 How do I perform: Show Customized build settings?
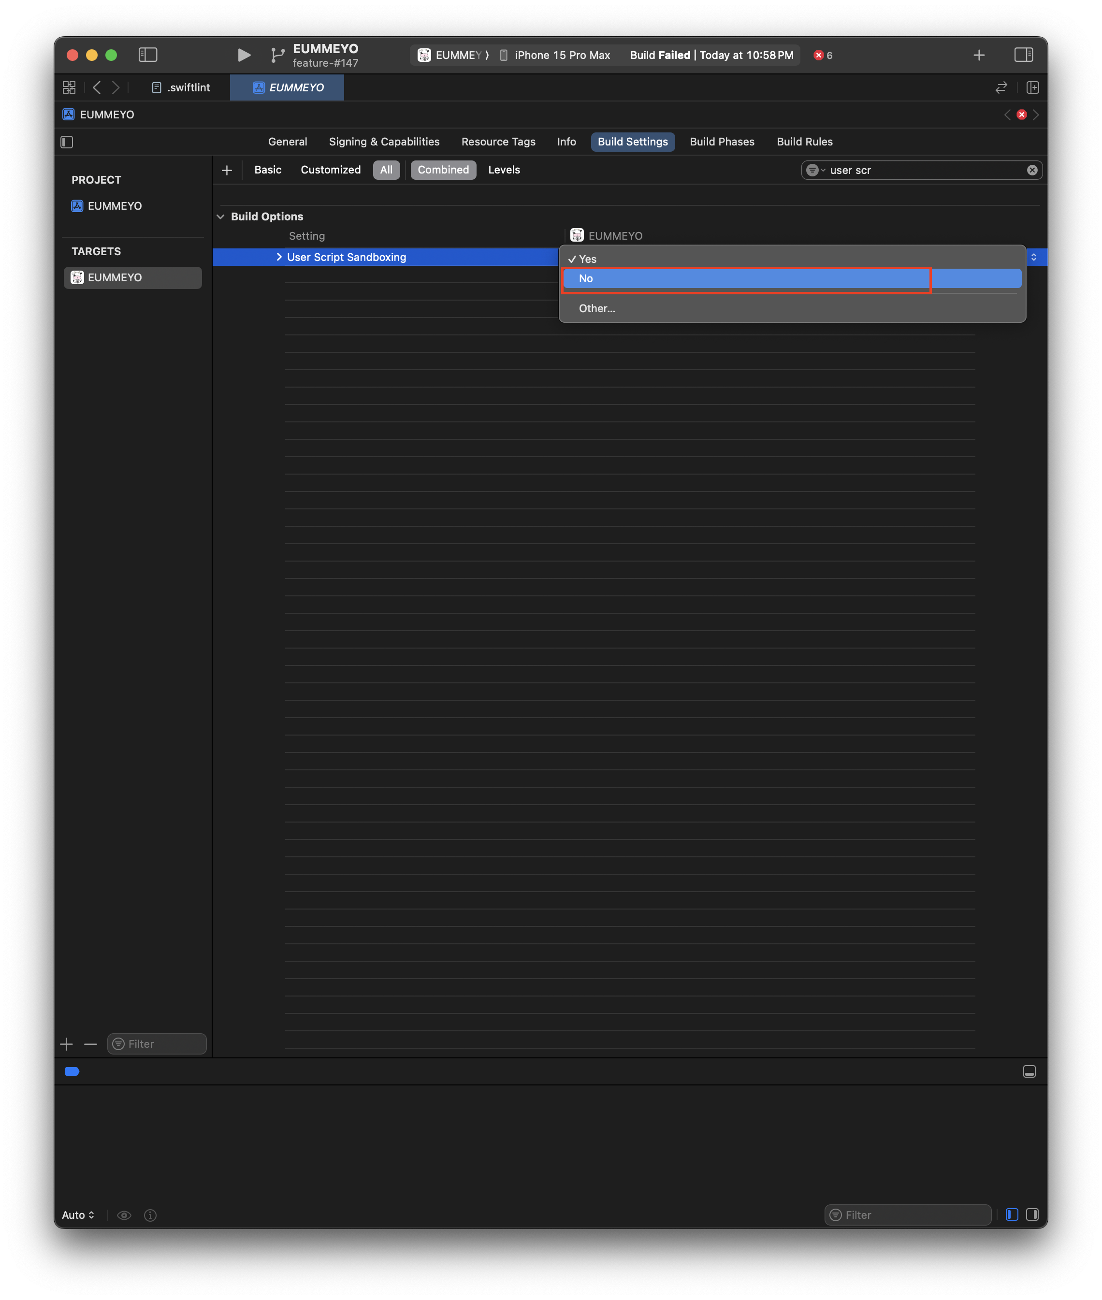(331, 170)
